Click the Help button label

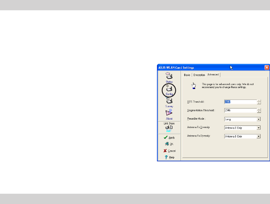point(172,157)
